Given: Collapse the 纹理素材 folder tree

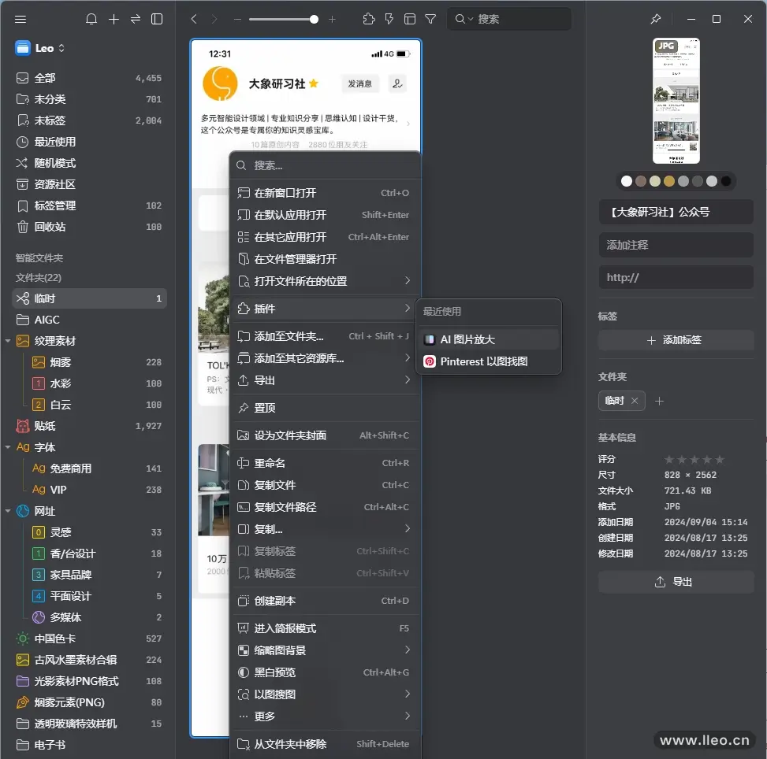Looking at the screenshot, I should click(8, 342).
